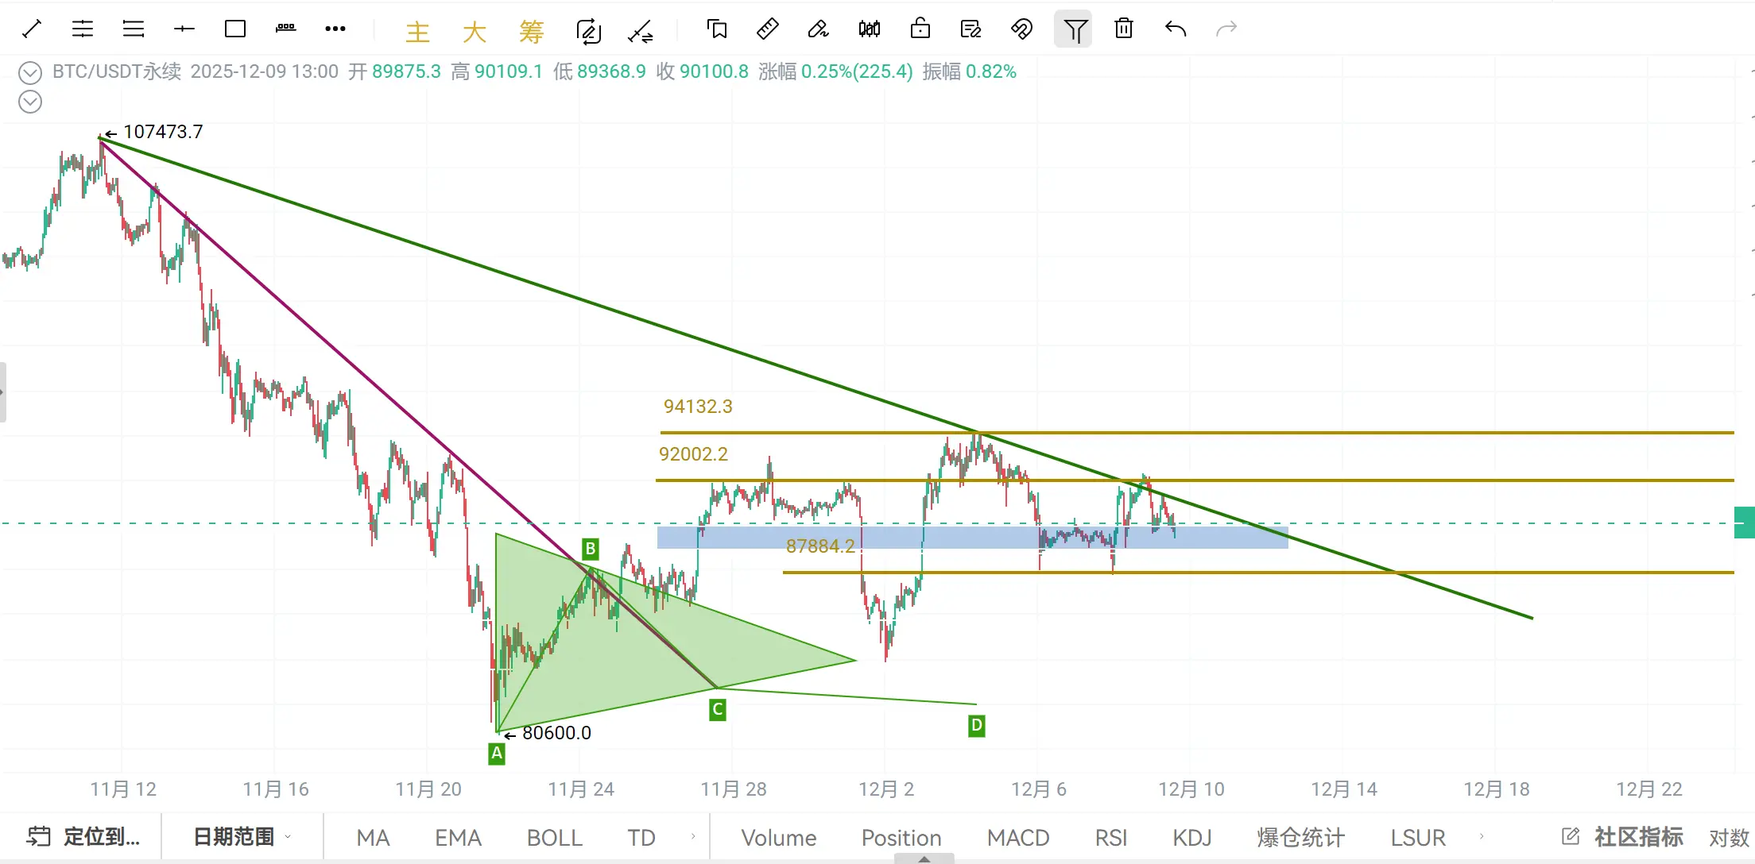Click the undo arrow icon

coord(1175,29)
